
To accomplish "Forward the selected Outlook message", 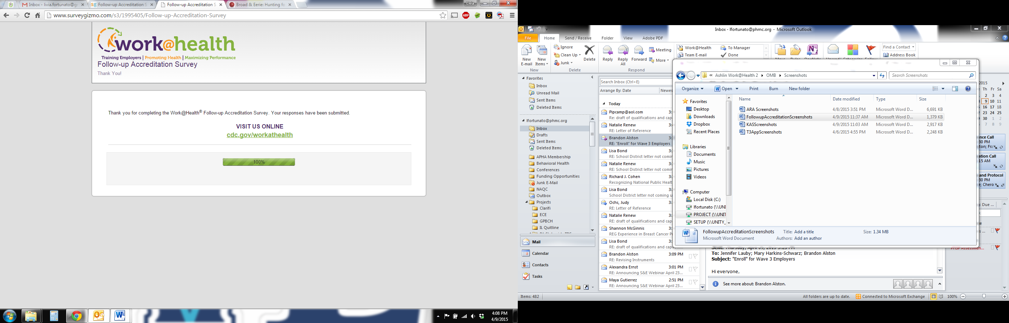I will (x=639, y=53).
